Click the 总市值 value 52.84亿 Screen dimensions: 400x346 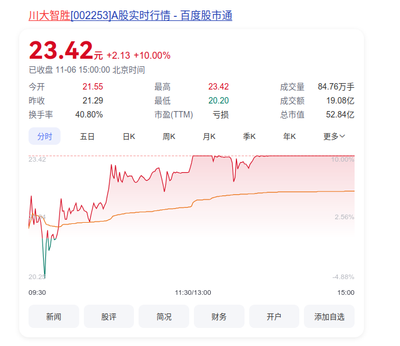click(x=340, y=115)
